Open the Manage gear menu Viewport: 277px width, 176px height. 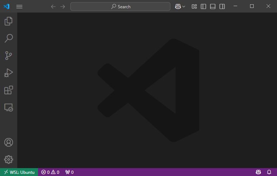point(9,160)
